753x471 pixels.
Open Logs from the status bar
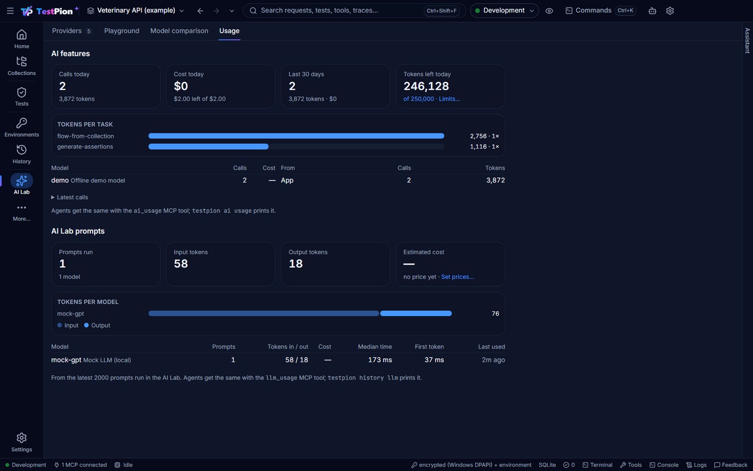[x=696, y=465]
